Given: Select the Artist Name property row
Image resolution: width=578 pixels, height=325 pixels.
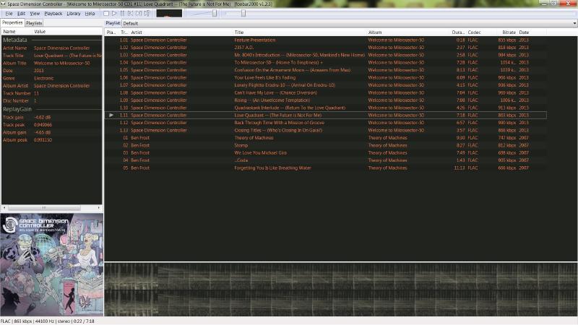Looking at the screenshot, I should point(51,48).
